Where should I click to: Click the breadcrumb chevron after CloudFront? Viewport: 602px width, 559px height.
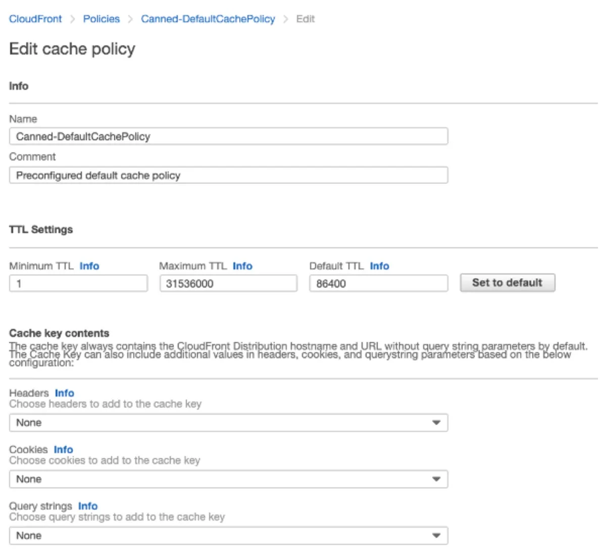(73, 19)
